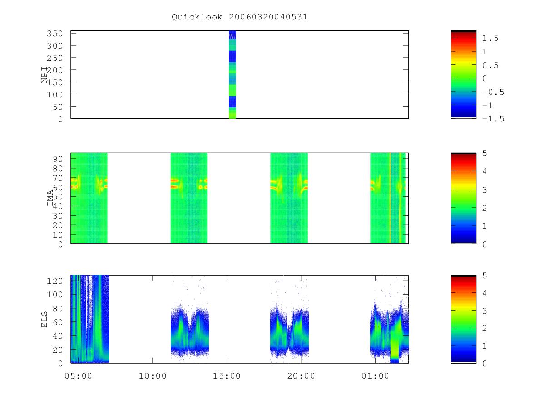Click the 3 label on IMA colorbar
The image size is (545, 408).
click(485, 189)
